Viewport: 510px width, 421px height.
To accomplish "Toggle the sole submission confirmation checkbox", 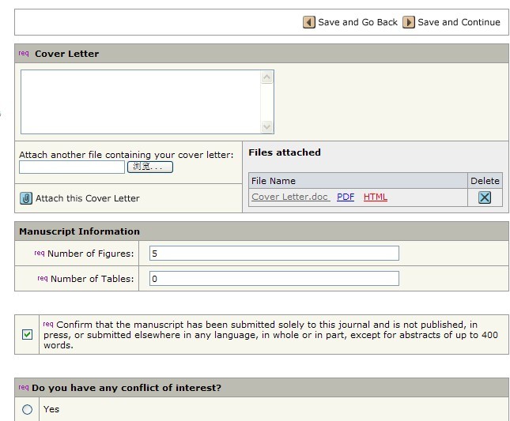I will coord(27,335).
